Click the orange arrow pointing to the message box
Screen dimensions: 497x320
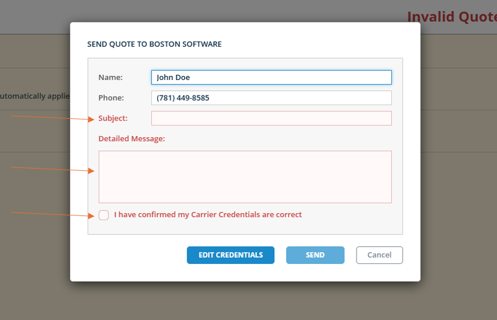51,169
